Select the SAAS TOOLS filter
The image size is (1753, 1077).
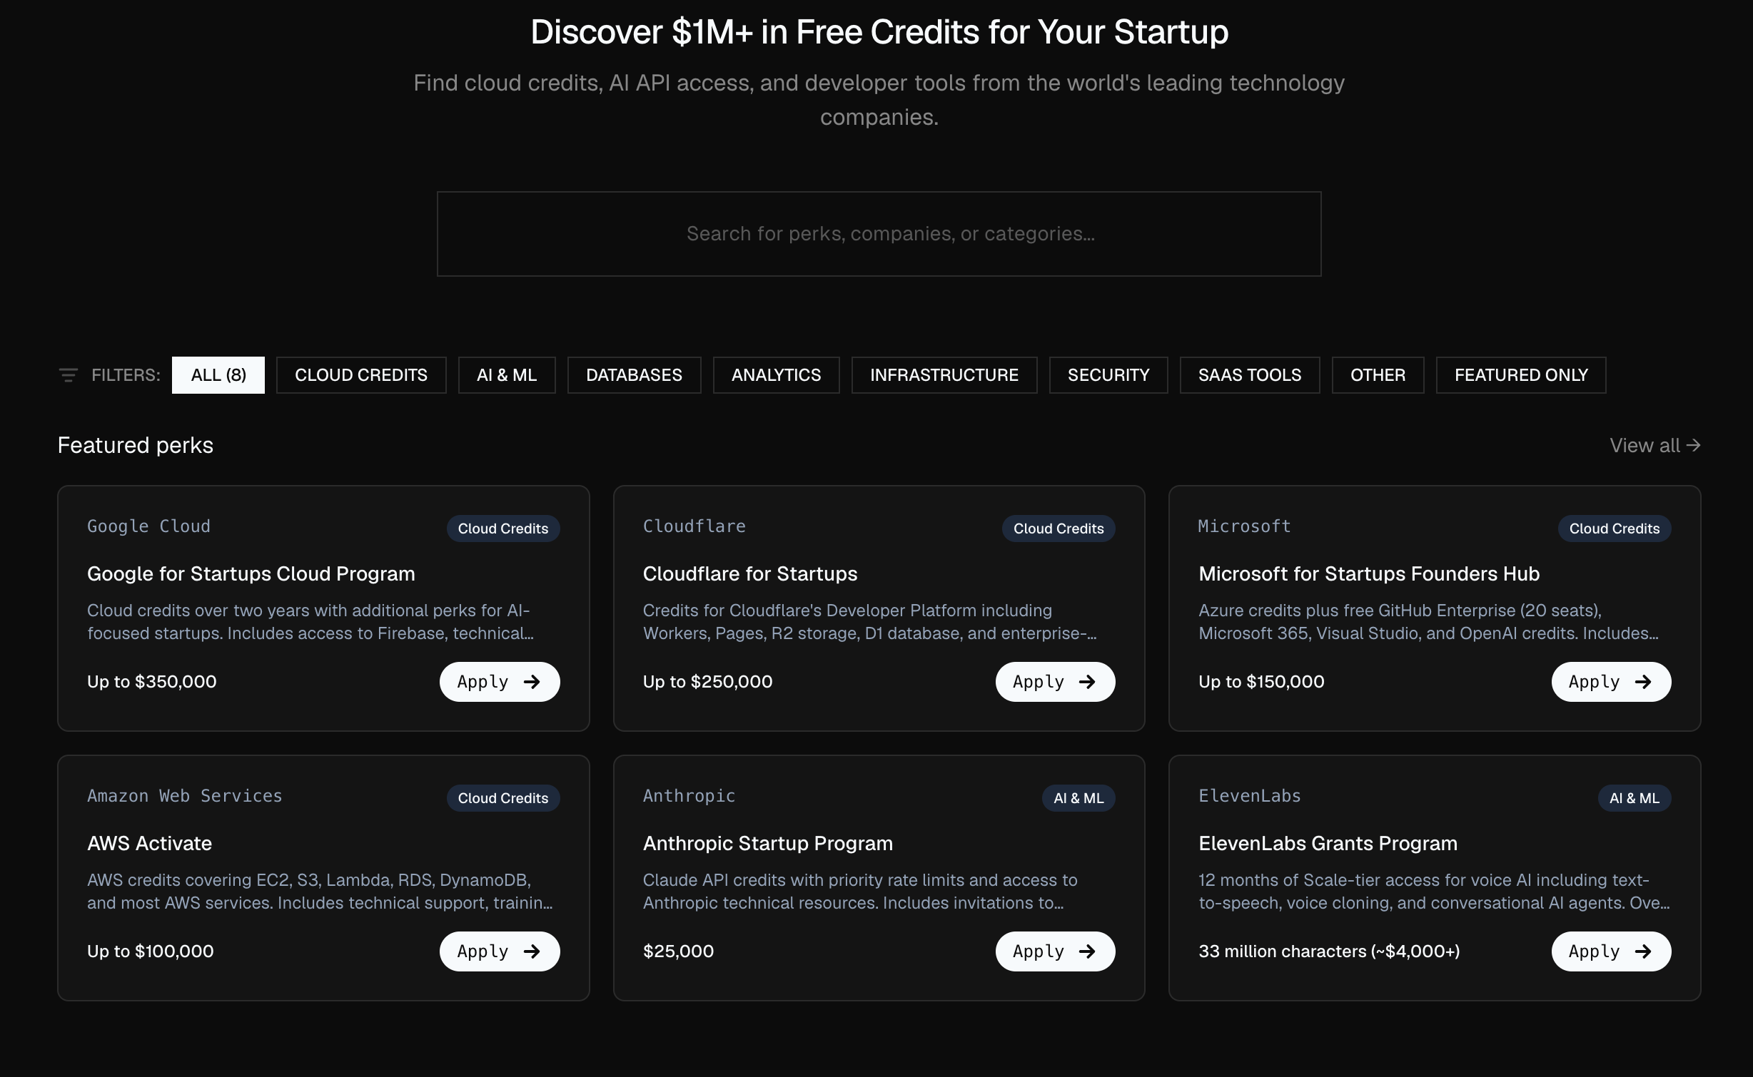click(x=1249, y=374)
